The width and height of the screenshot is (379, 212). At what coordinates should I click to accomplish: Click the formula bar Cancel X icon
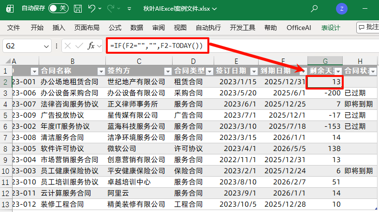click(x=68, y=45)
